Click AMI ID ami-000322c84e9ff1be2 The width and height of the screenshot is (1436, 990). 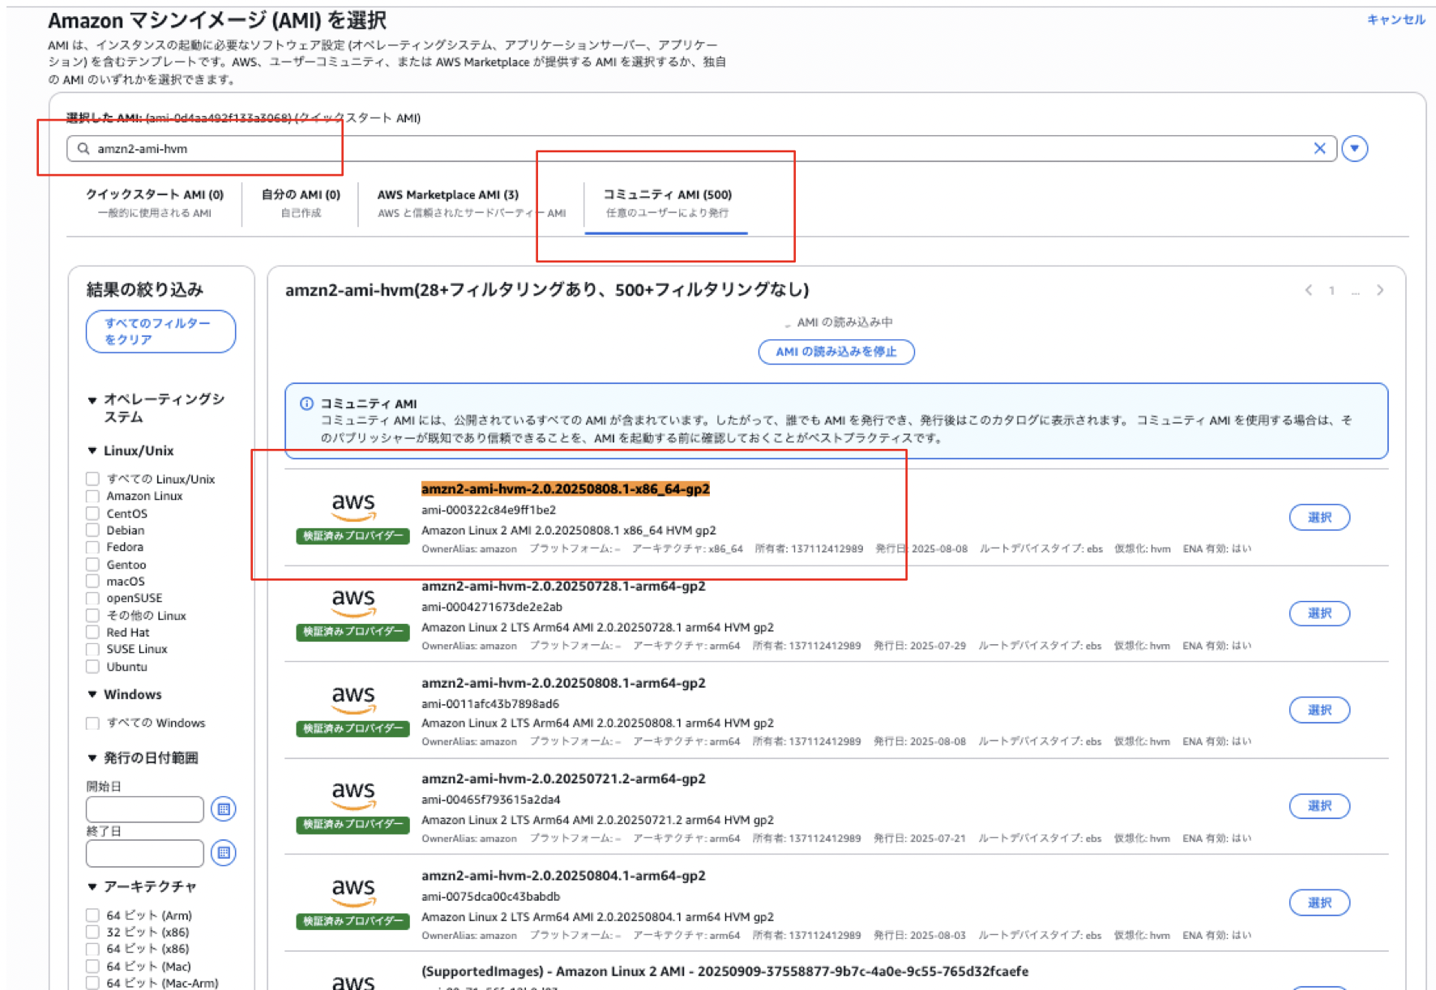[489, 510]
